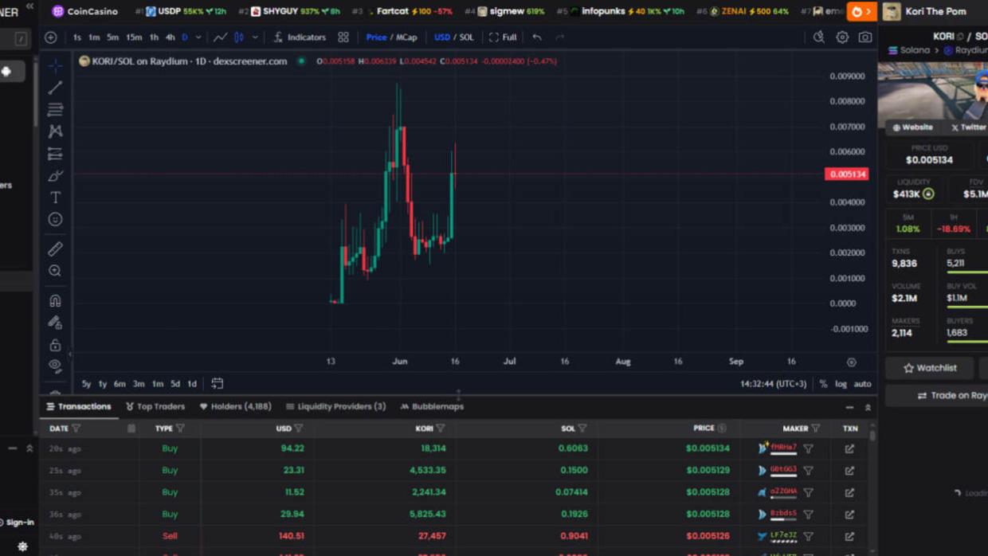Open Liquidity Providers (3) tab
988x556 pixels.
click(335, 406)
